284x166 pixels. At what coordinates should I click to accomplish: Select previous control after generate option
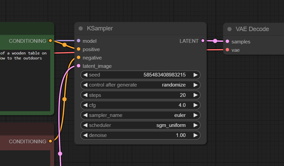click(x=85, y=85)
